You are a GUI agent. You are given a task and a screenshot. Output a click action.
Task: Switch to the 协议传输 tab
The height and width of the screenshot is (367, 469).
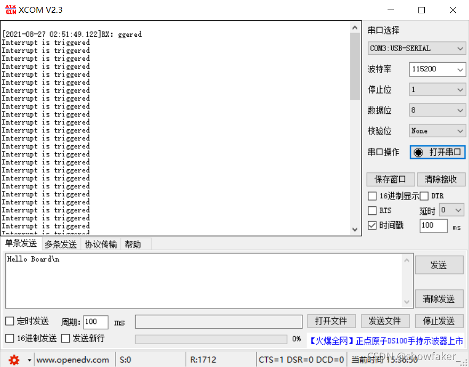click(x=101, y=245)
